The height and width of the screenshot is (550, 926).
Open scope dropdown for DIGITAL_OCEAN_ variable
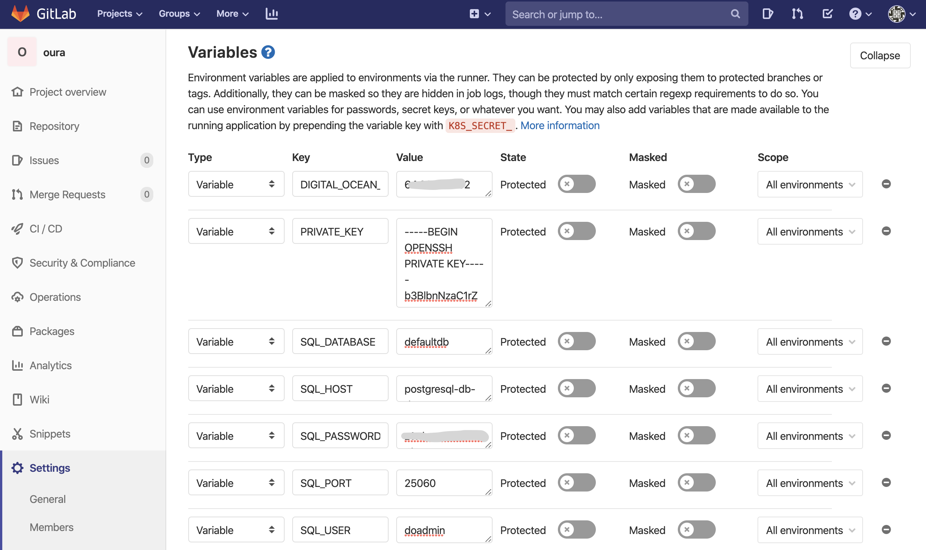click(x=810, y=184)
